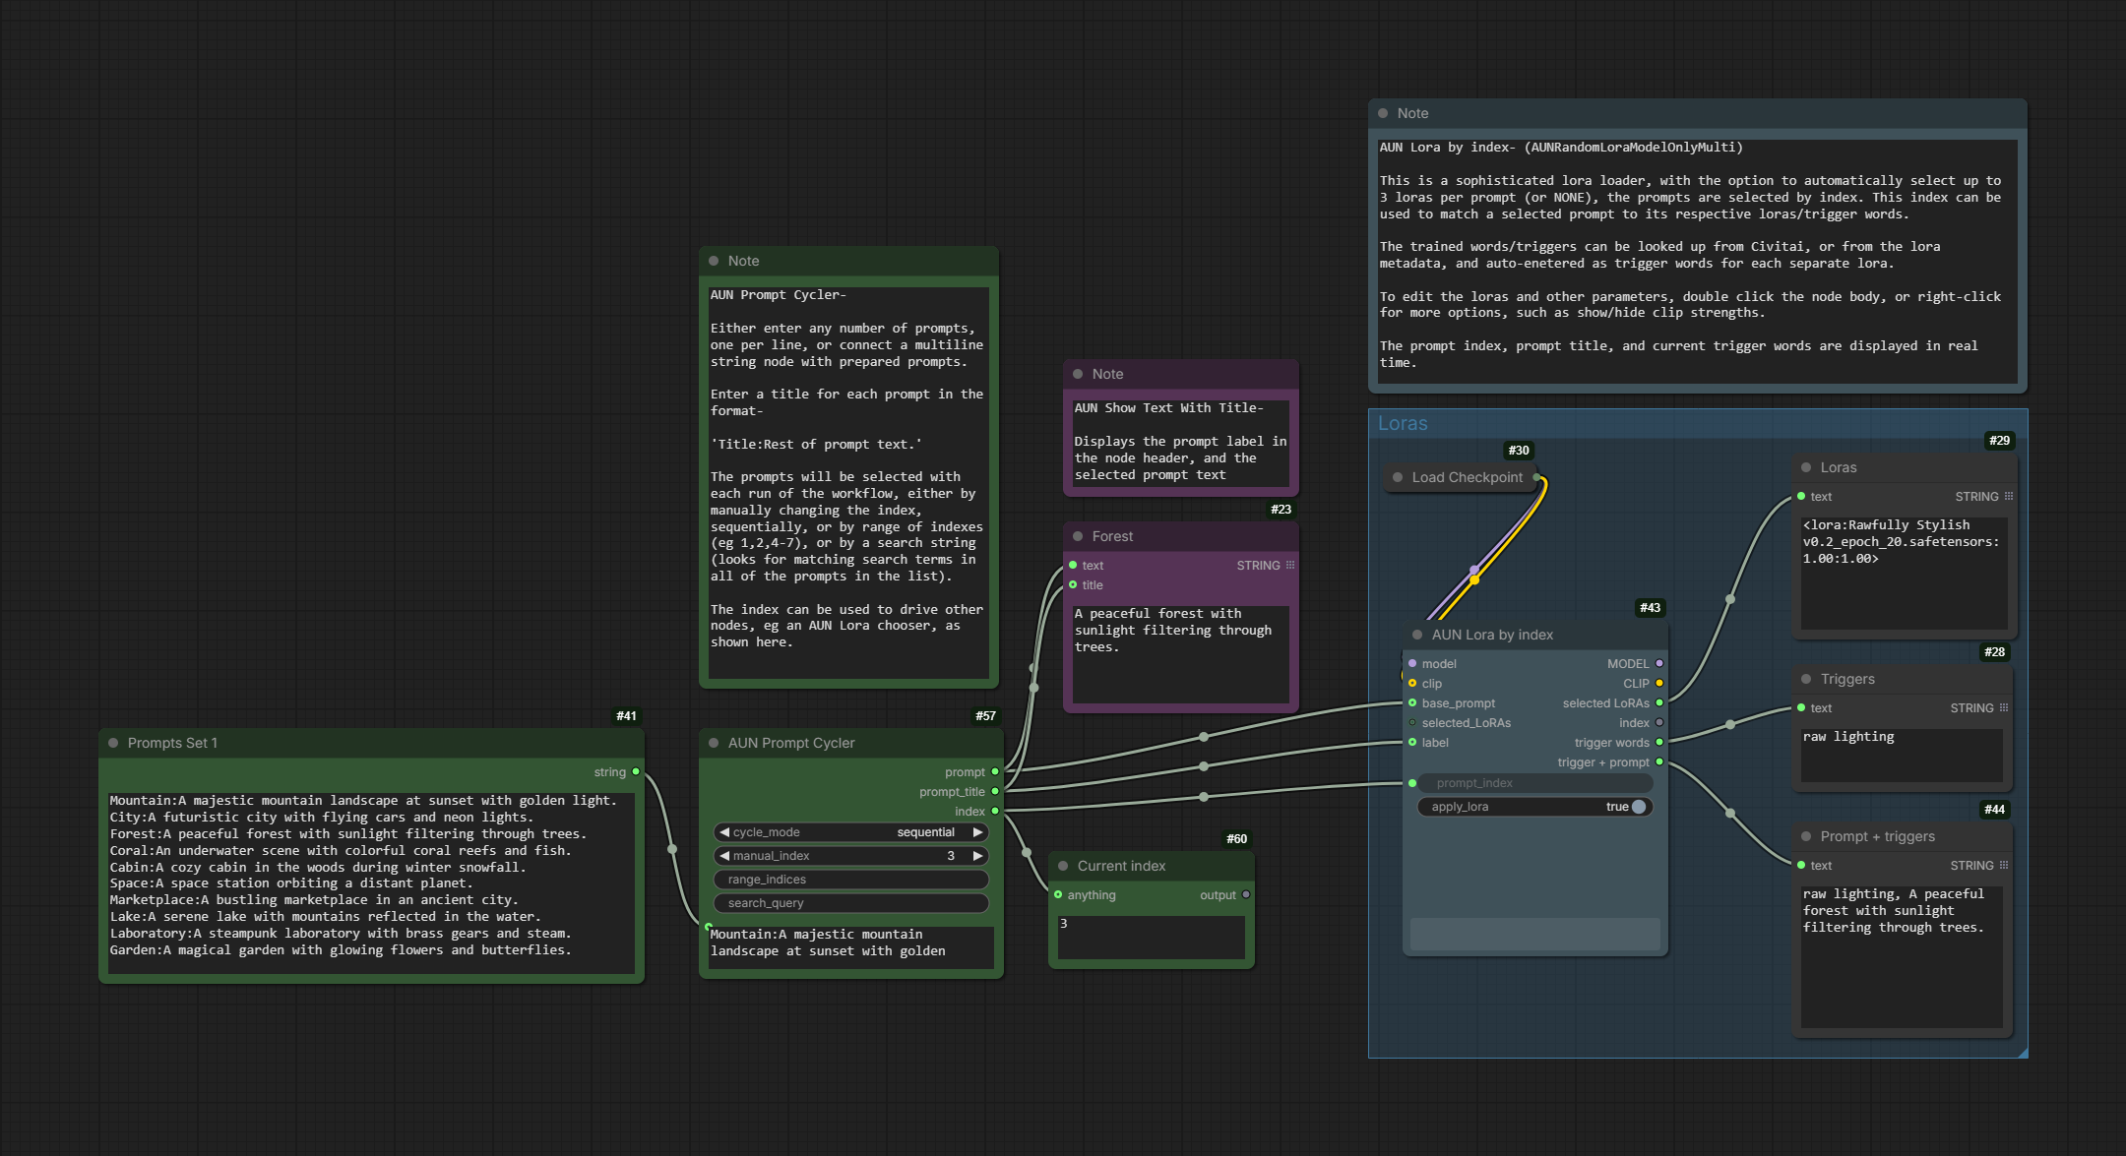The width and height of the screenshot is (2126, 1156).
Task: Click the prompt output port on AUN Prompt Cycler
Action: pos(995,771)
